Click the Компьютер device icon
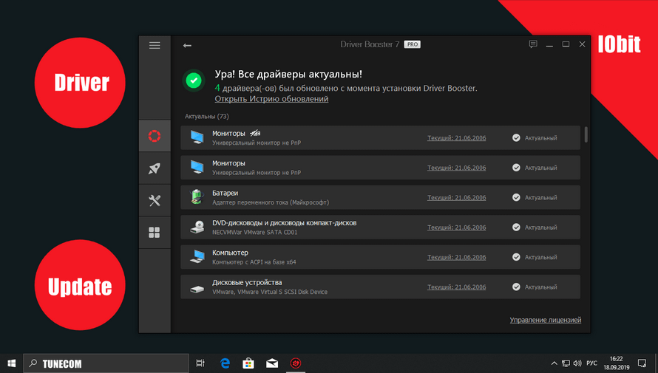This screenshot has height=373, width=658. click(x=197, y=256)
